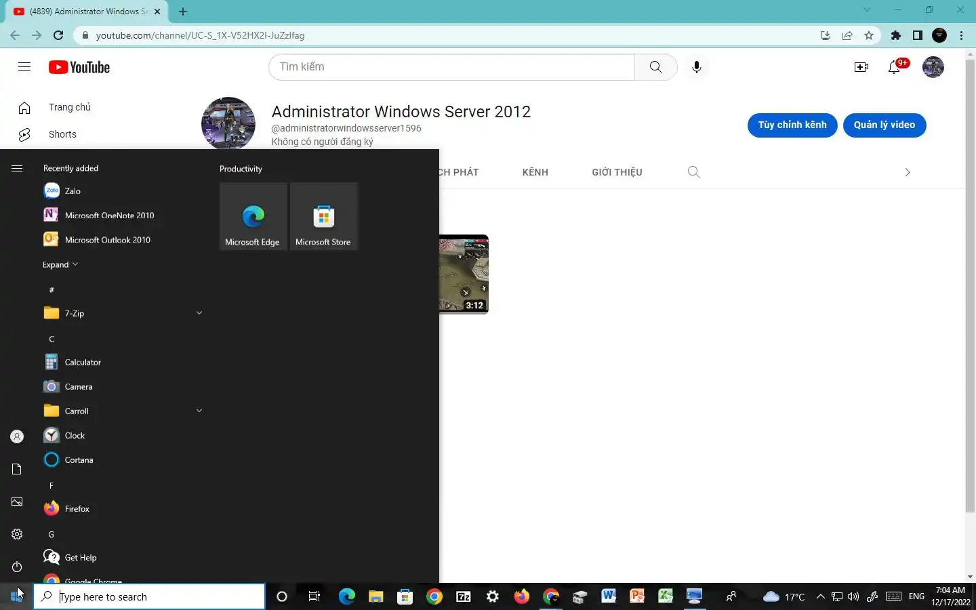Open Excel from the taskbar
Screen dimensions: 976x610
point(666,596)
